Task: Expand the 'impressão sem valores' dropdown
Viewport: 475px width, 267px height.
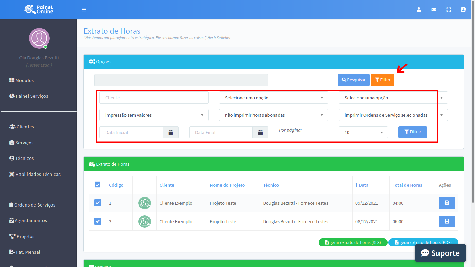Action: (x=154, y=115)
